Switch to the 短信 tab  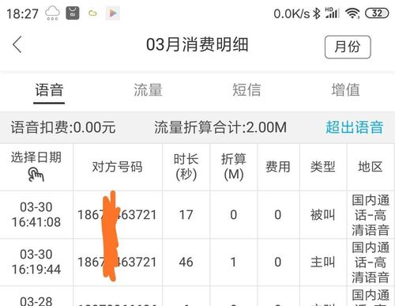click(246, 90)
